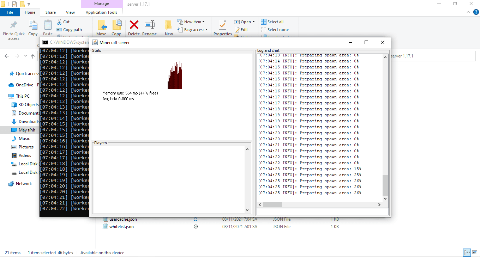
Task: Open the File menu in Explorer
Action: (10, 12)
